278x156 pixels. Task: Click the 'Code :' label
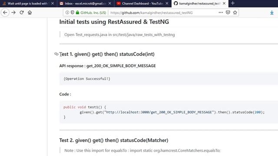point(65,94)
